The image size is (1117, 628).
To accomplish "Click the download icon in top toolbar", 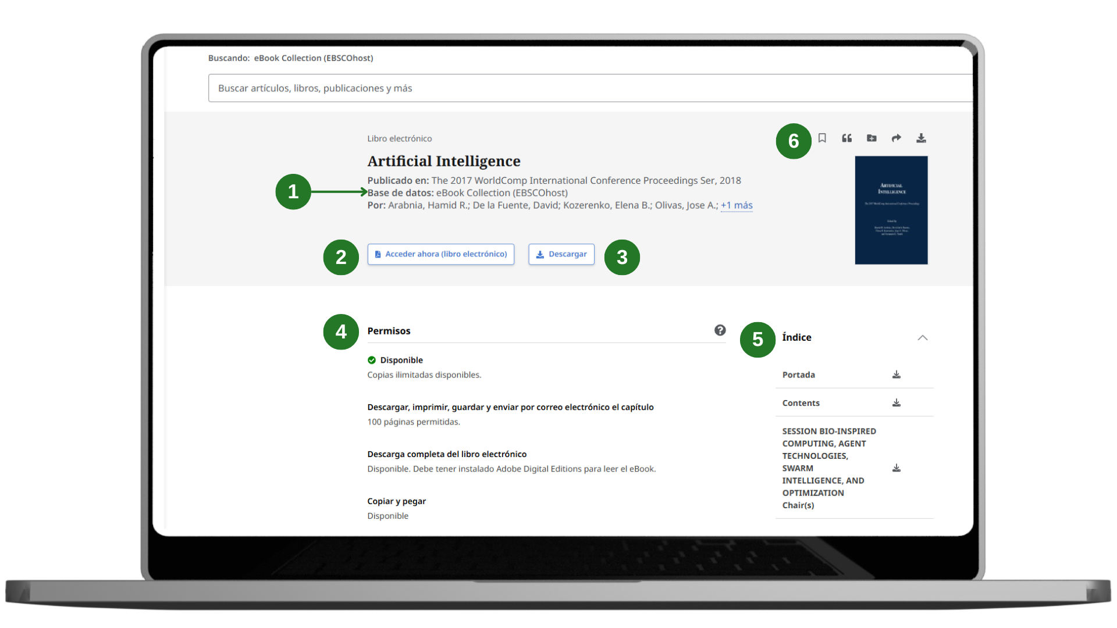I will pyautogui.click(x=921, y=138).
